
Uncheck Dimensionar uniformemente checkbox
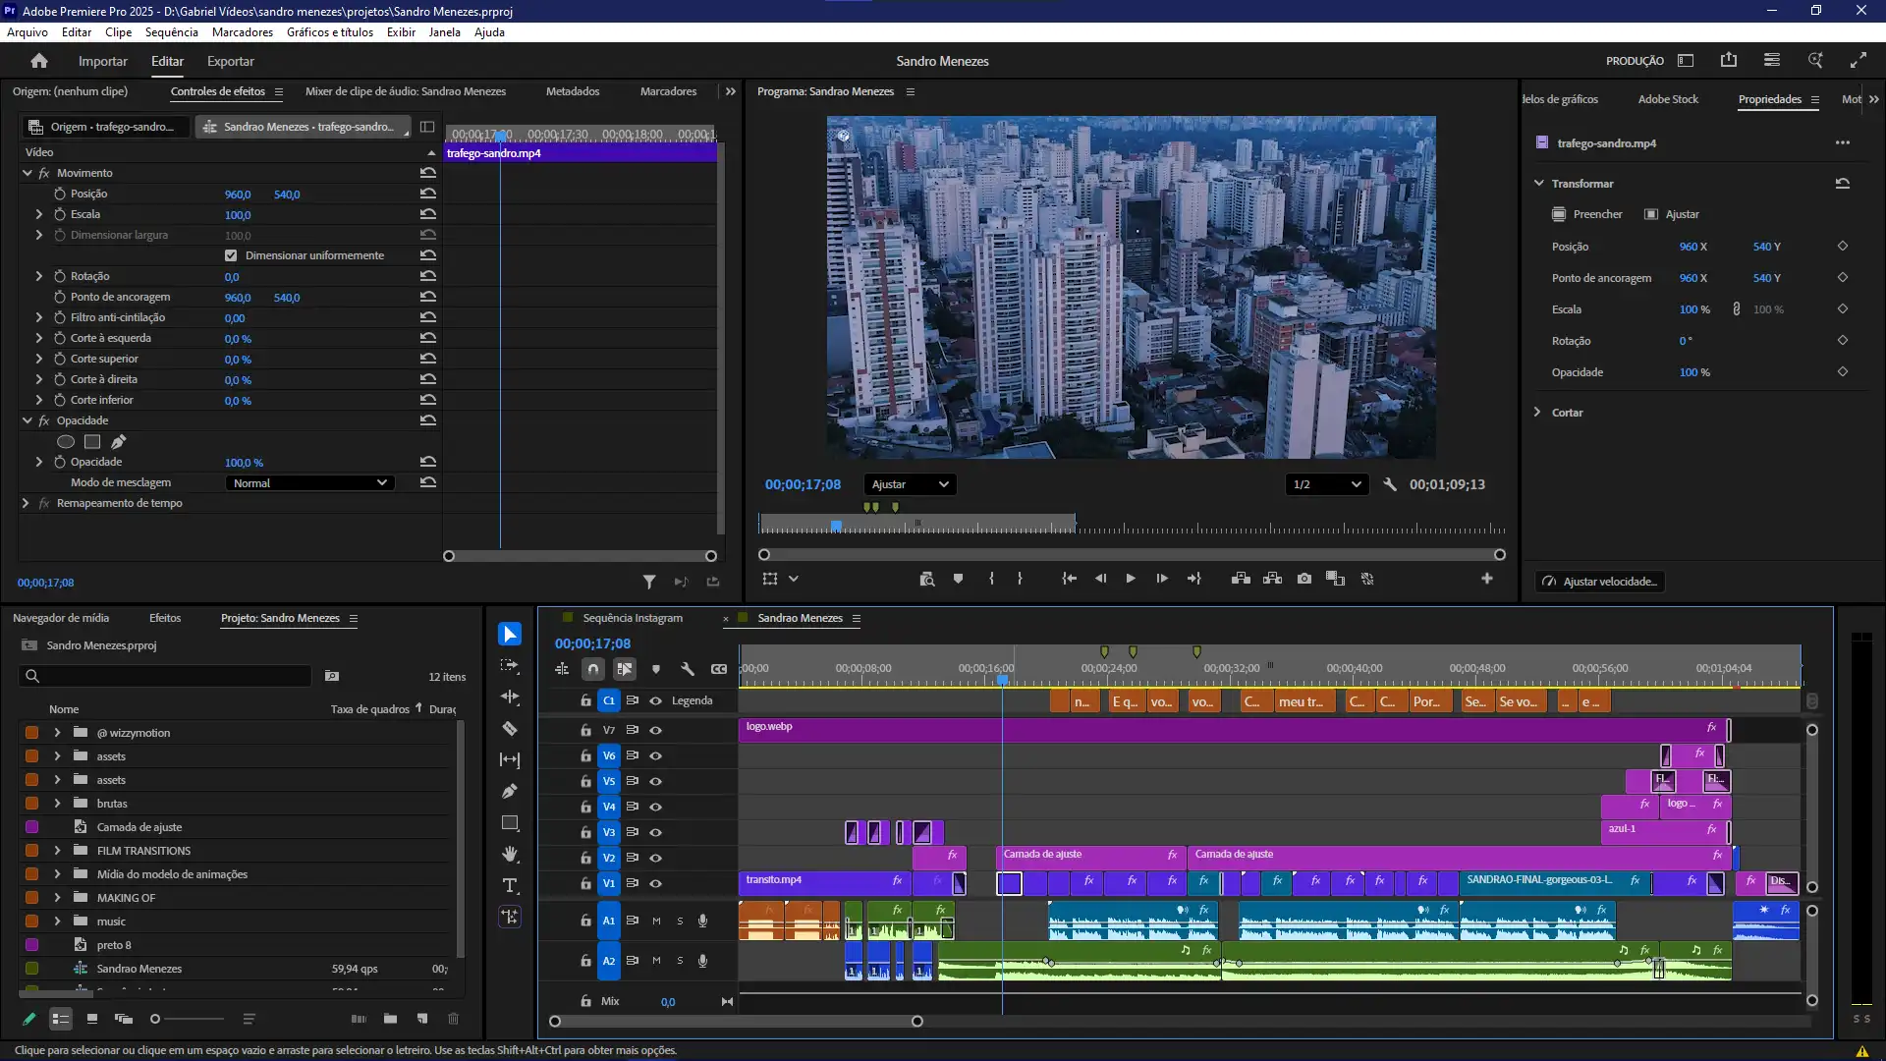[x=231, y=255]
